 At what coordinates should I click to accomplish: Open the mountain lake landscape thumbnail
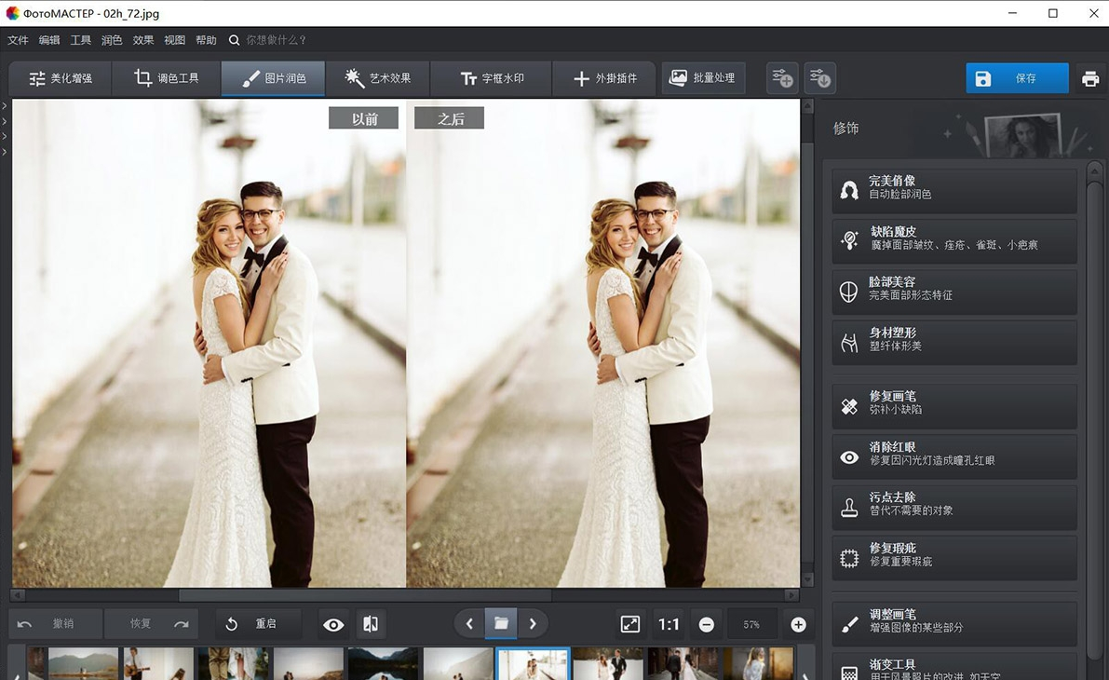point(84,664)
